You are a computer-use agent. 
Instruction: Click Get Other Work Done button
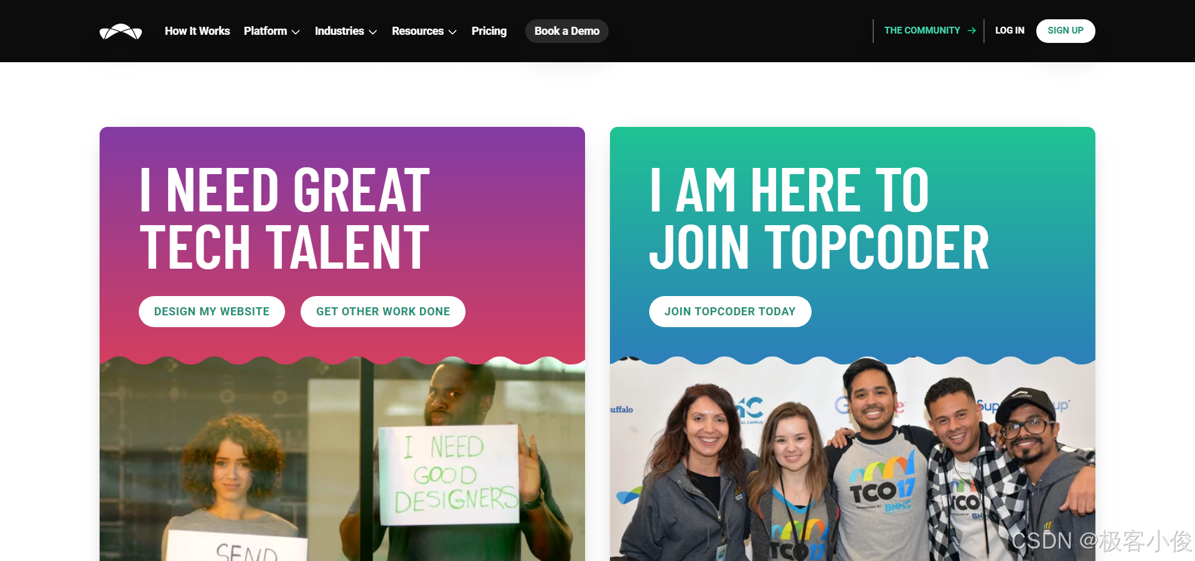pos(383,312)
